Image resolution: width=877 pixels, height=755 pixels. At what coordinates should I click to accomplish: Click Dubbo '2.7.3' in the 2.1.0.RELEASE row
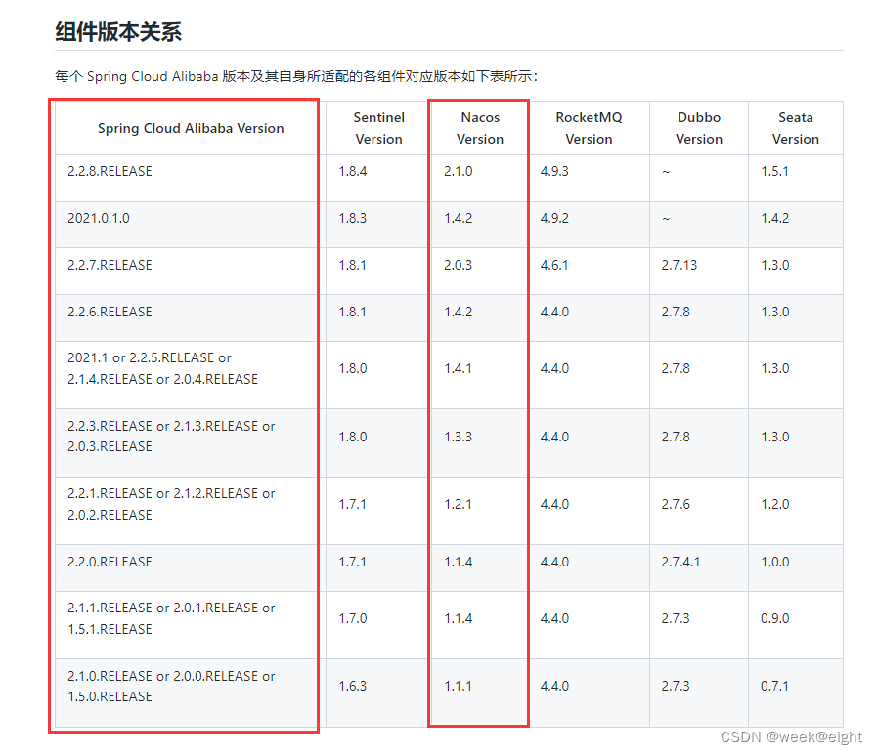[x=675, y=686]
